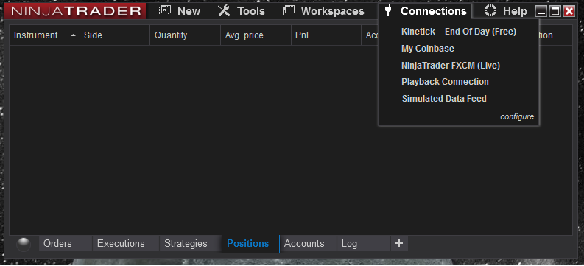Click the configure link
The image size is (584, 266).
516,117
